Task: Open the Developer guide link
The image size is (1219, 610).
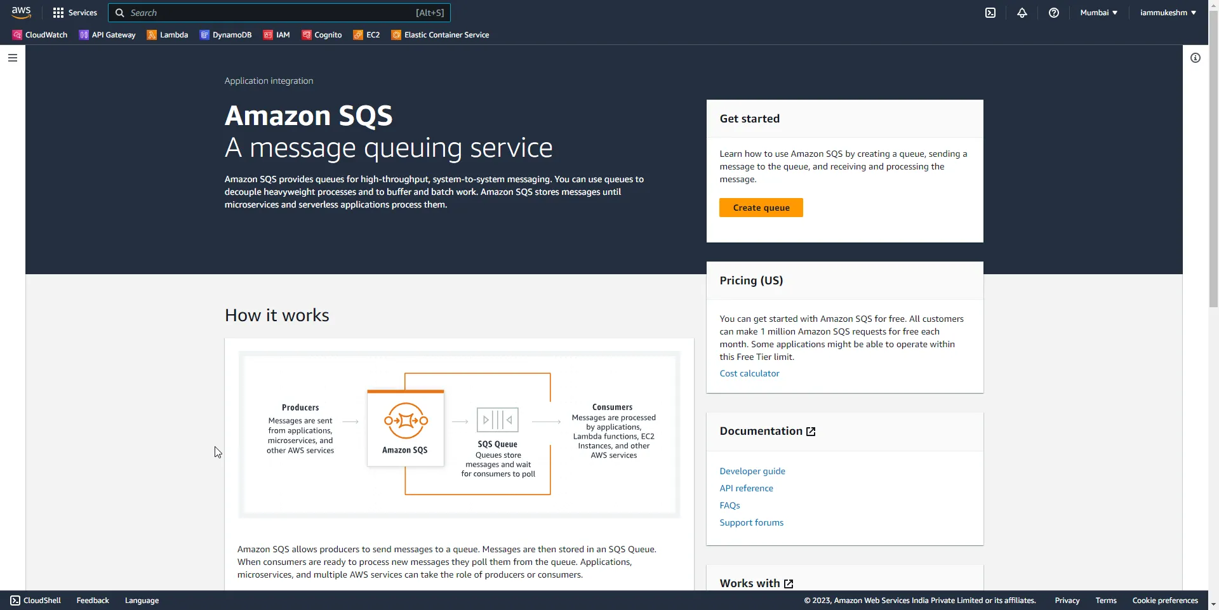Action: coord(752,471)
